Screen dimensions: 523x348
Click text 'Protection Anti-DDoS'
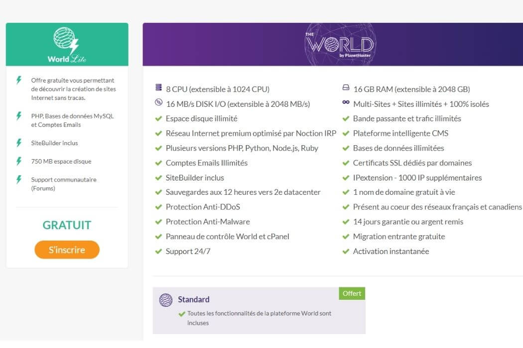pos(203,207)
